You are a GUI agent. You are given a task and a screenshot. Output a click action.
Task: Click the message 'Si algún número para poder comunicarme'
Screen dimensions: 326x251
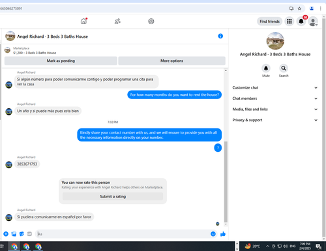tap(87, 81)
